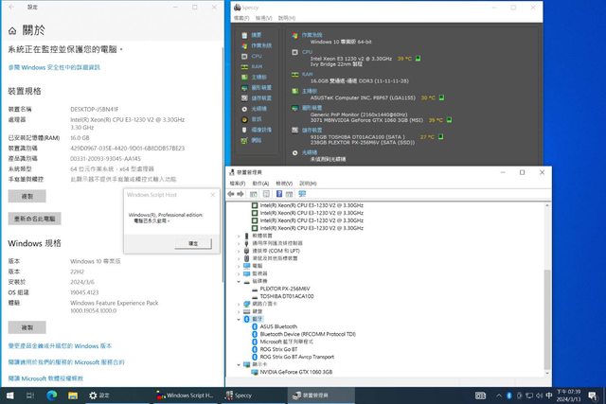Collapse the Disk drives (磁碟機) node
The width and height of the screenshot is (606, 404).
[x=239, y=281]
